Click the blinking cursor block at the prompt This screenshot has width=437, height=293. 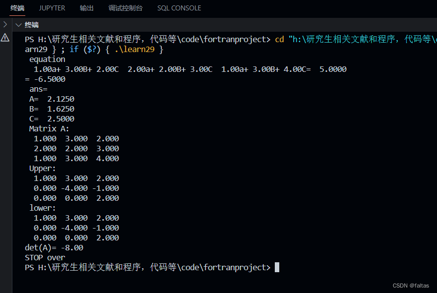tap(277, 267)
